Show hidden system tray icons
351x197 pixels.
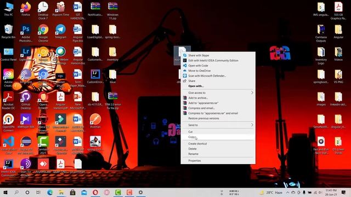pyautogui.click(x=287, y=192)
